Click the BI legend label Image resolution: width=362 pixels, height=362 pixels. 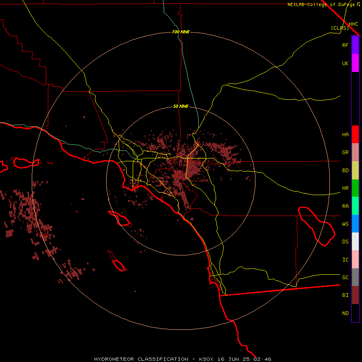(345, 295)
